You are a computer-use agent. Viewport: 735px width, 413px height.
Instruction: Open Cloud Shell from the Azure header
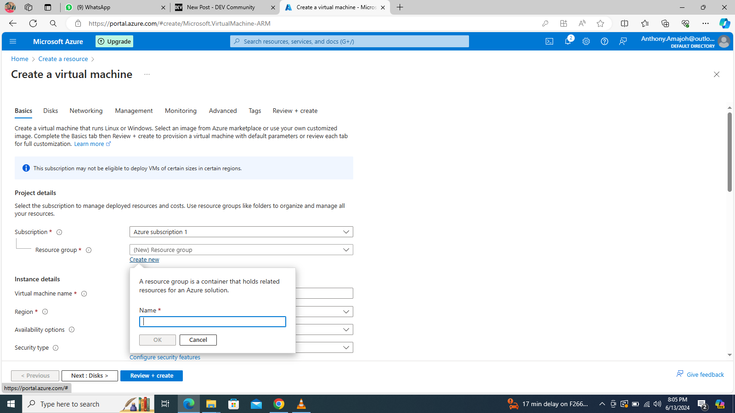coord(549,41)
